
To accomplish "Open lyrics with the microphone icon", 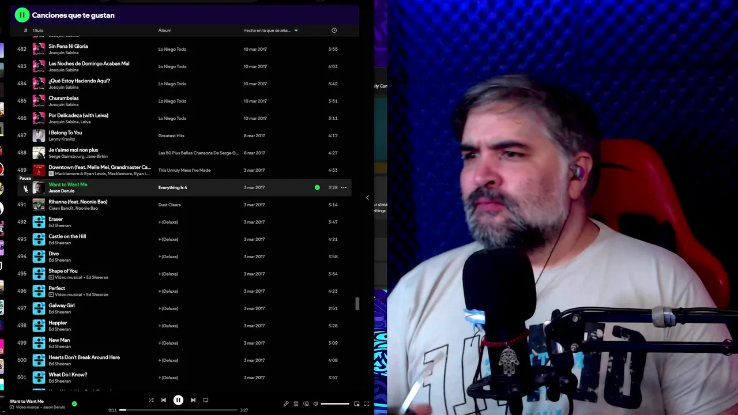I will [286, 404].
